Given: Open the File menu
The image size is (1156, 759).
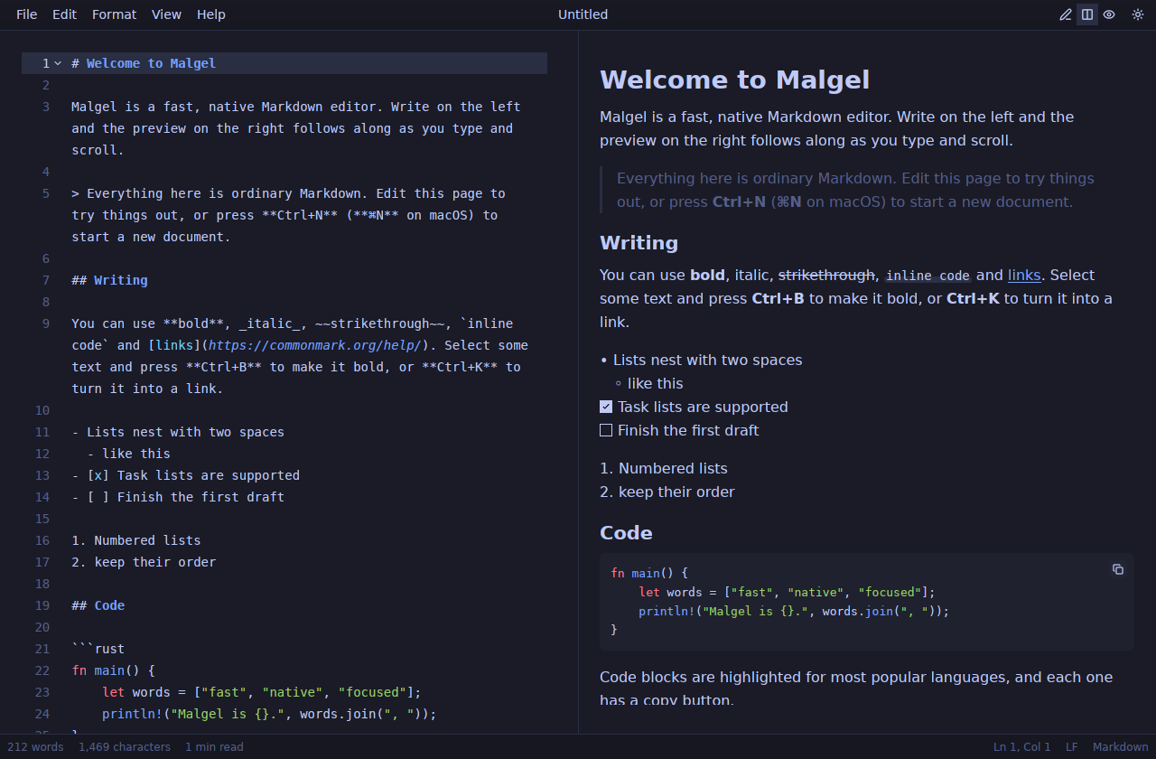Looking at the screenshot, I should [27, 14].
